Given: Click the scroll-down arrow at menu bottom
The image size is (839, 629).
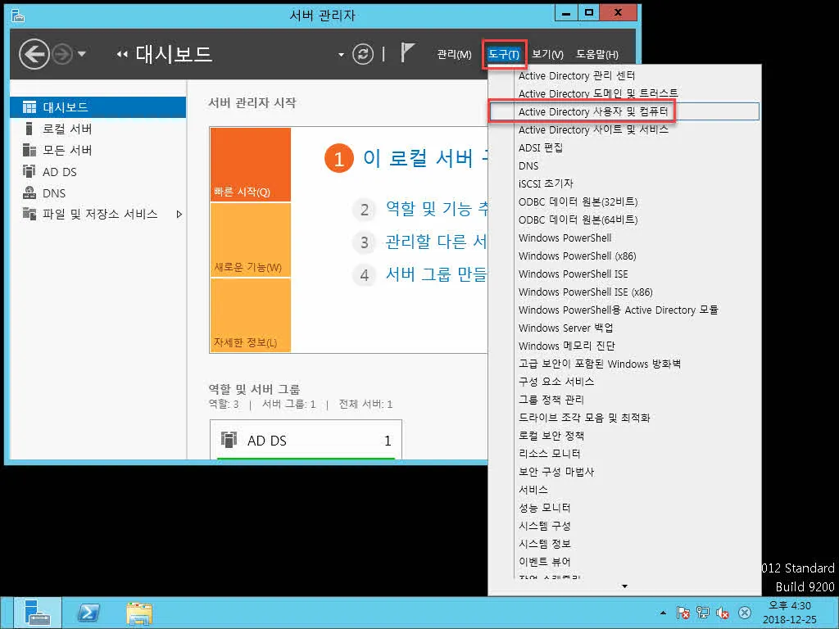Looking at the screenshot, I should (624, 586).
